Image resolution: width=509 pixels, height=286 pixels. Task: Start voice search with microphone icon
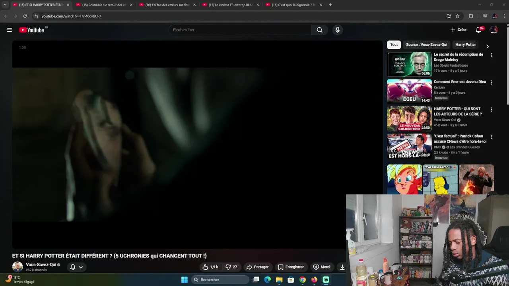pyautogui.click(x=338, y=30)
